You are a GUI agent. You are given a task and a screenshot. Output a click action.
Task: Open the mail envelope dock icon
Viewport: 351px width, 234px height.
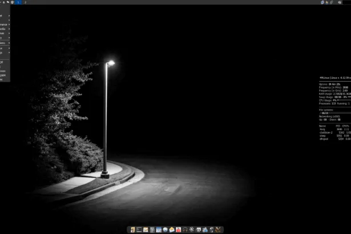(x=172, y=230)
